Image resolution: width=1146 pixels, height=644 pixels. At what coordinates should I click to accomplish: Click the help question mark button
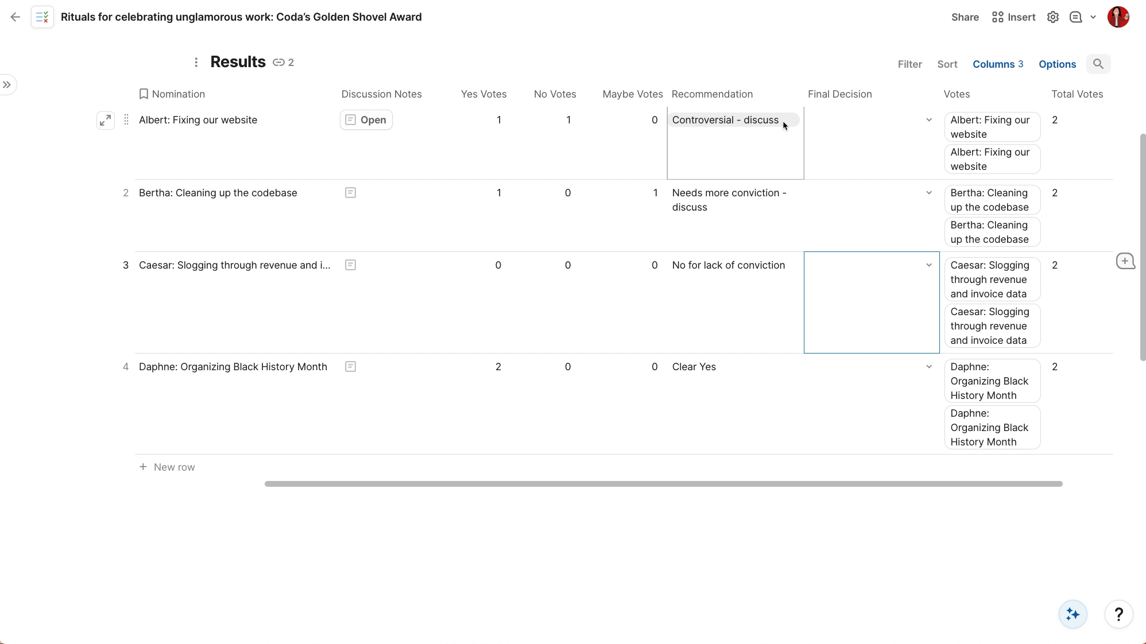point(1118,614)
